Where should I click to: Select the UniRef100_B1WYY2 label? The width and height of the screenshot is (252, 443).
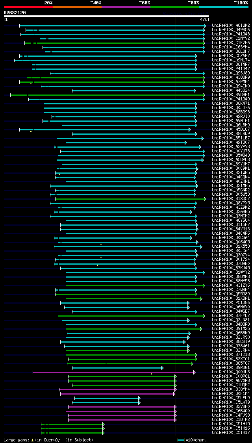[x=231, y=272]
